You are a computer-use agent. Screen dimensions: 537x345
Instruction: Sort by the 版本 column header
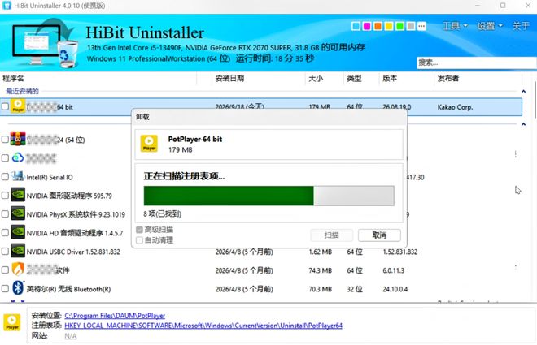point(407,78)
